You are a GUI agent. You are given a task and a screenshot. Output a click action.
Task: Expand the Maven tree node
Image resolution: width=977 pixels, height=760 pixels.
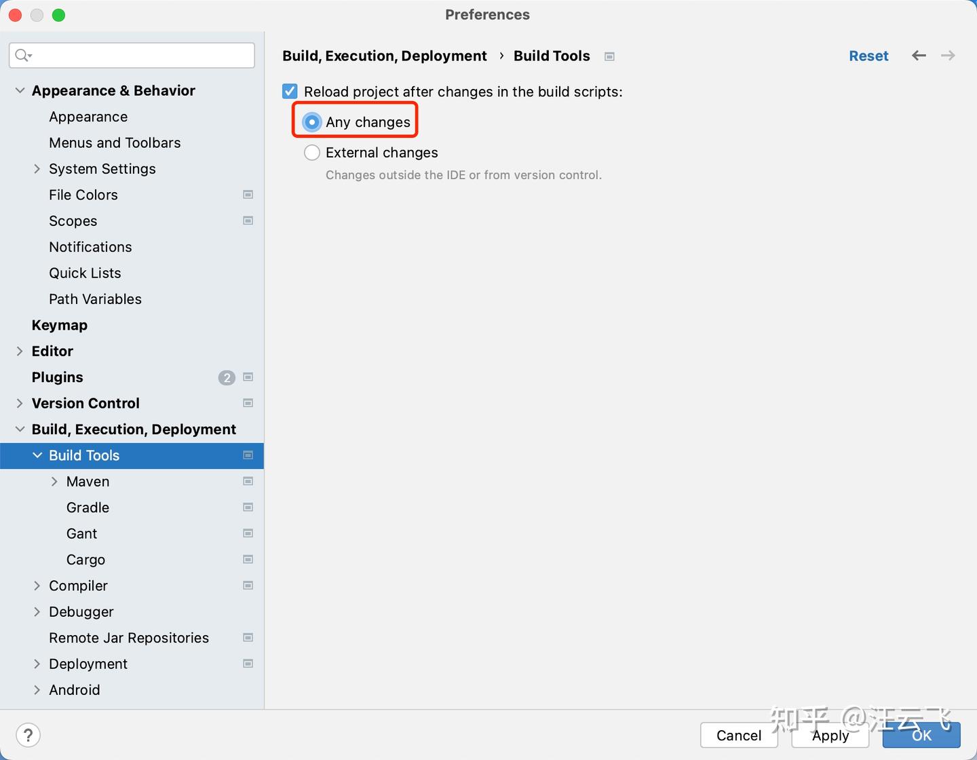click(54, 482)
